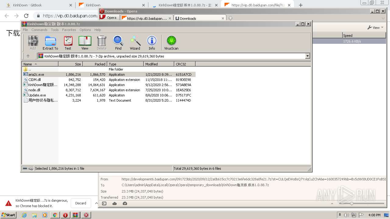The width and height of the screenshot is (390, 219).
Task: Run the Test archive tool
Action: pyautogui.click(x=68, y=43)
